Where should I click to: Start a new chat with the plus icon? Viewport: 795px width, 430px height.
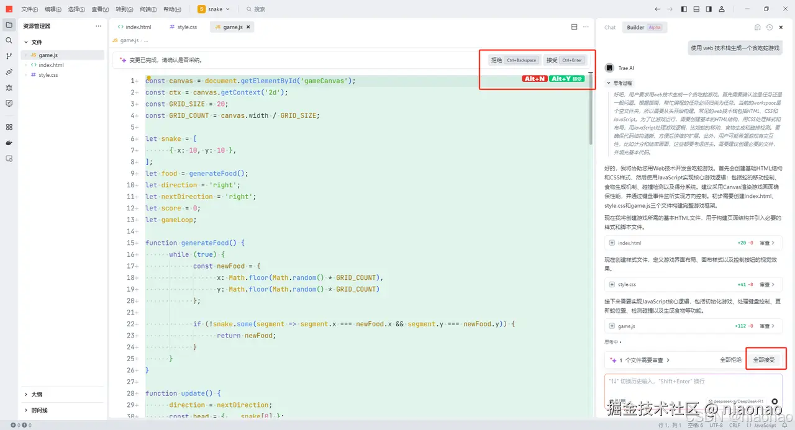coord(757,27)
